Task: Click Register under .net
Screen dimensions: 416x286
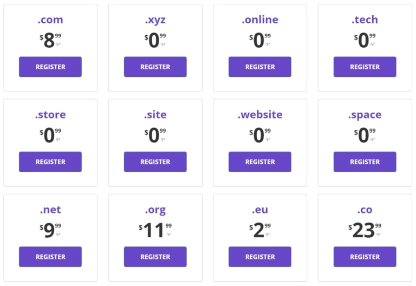Action: click(50, 257)
